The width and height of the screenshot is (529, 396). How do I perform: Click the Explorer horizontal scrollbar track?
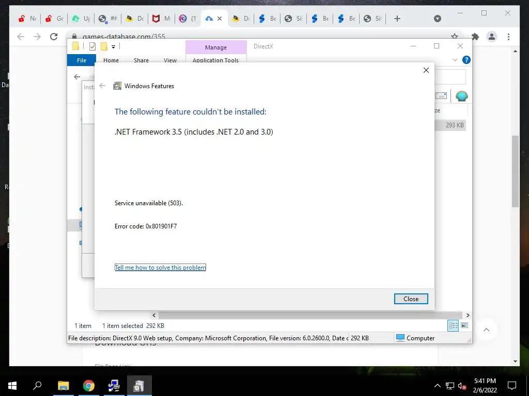click(310, 315)
